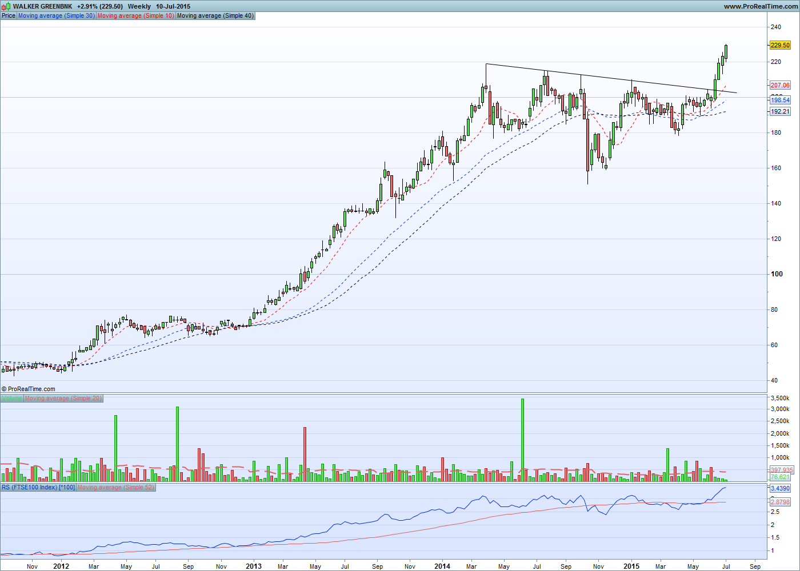The width and height of the screenshot is (800, 571).
Task: Open the Moving average (Simple 30) label
Action: click(x=57, y=15)
